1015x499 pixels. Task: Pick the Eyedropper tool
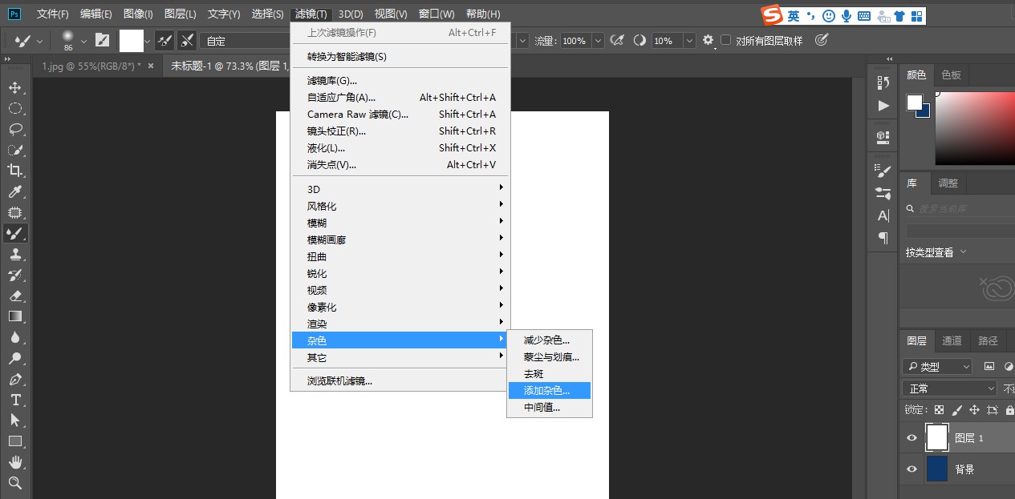coord(16,191)
